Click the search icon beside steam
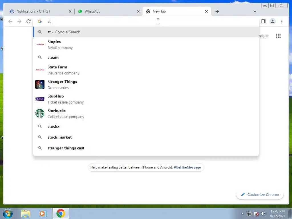The image size is (292, 219). tap(40, 57)
